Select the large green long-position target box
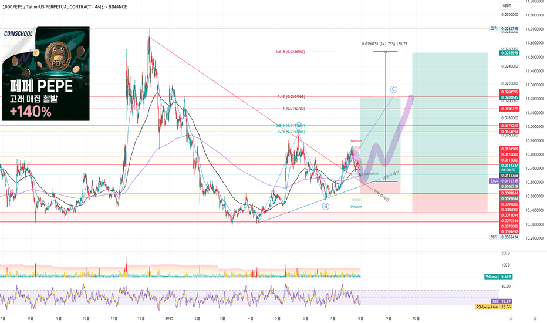This screenshot has height=323, width=547. pos(450,123)
